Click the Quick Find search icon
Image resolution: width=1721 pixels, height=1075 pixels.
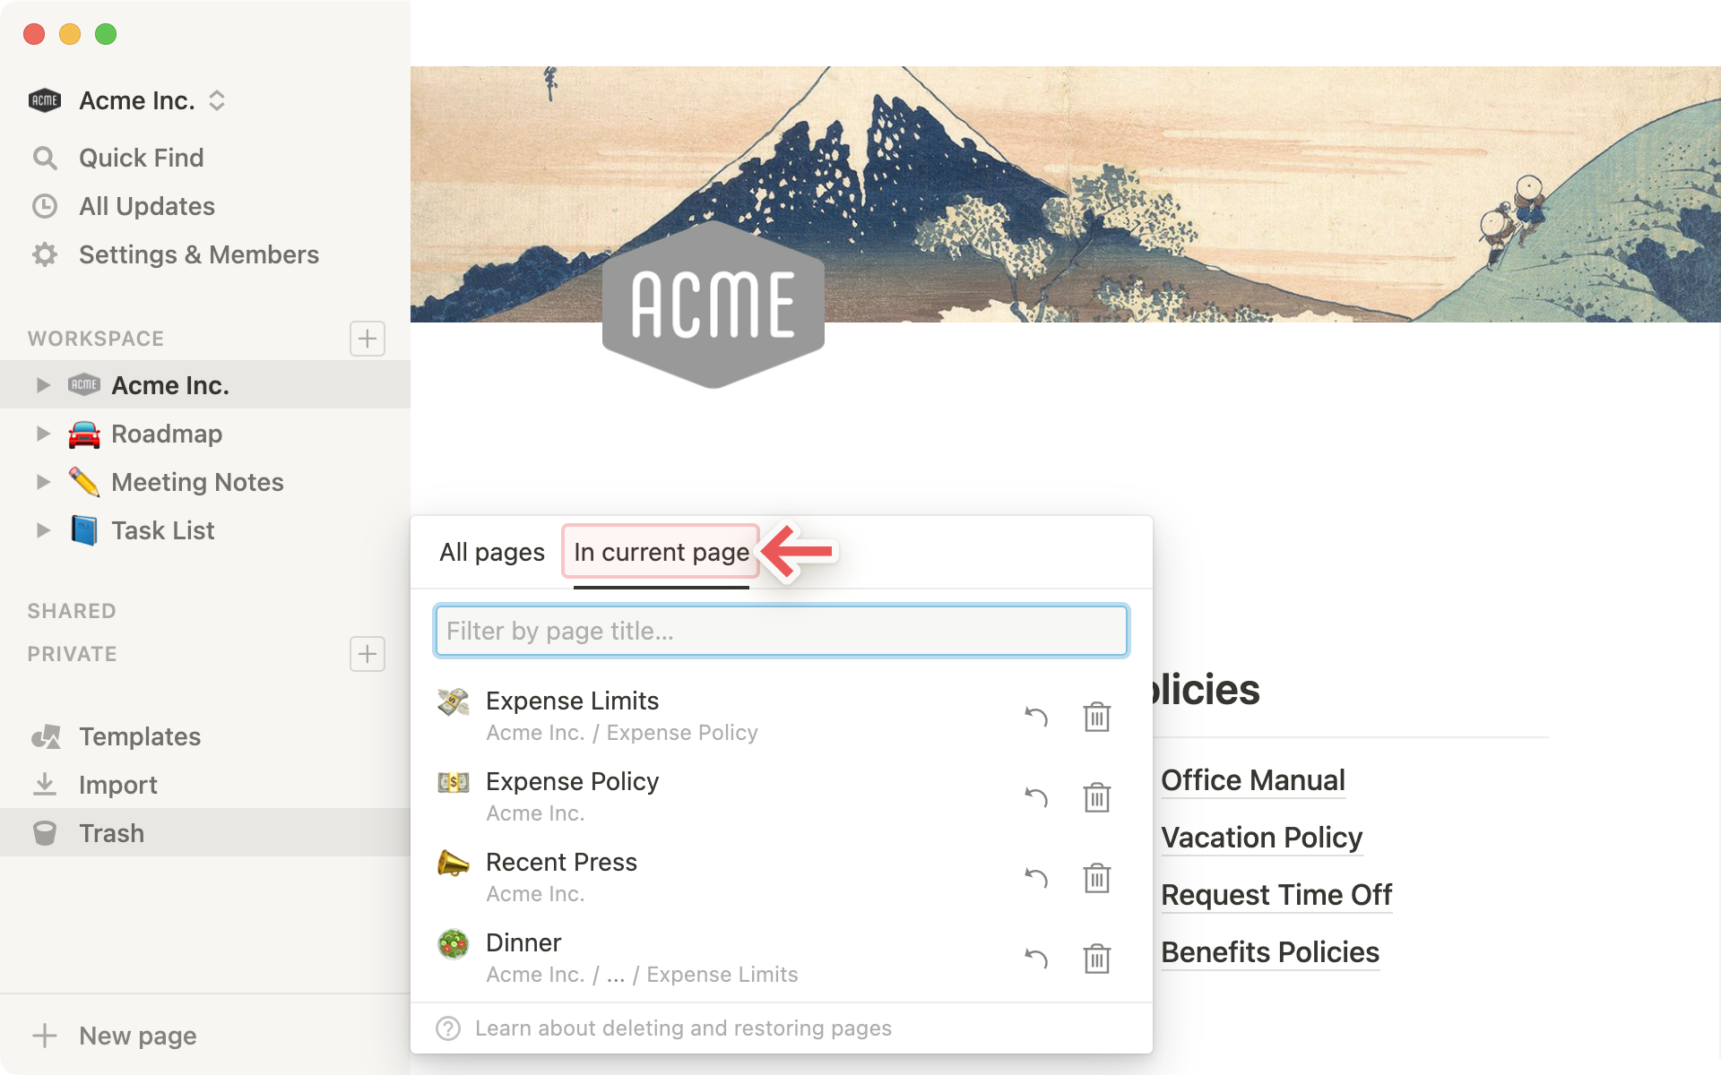click(x=45, y=158)
